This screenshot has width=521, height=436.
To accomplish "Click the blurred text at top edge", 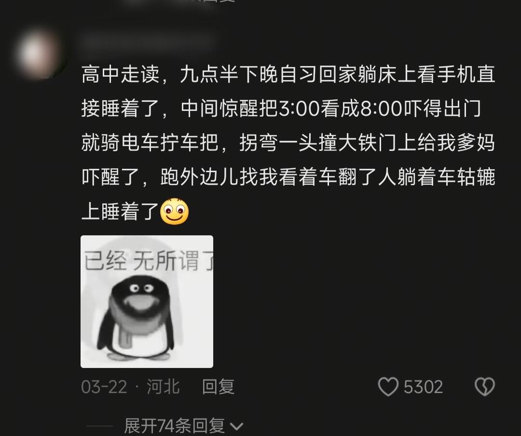I will pos(179,1).
